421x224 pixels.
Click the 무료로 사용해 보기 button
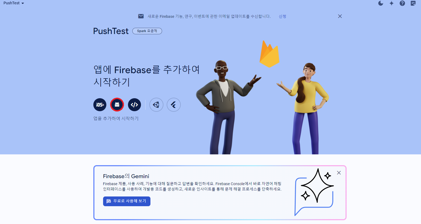click(127, 201)
